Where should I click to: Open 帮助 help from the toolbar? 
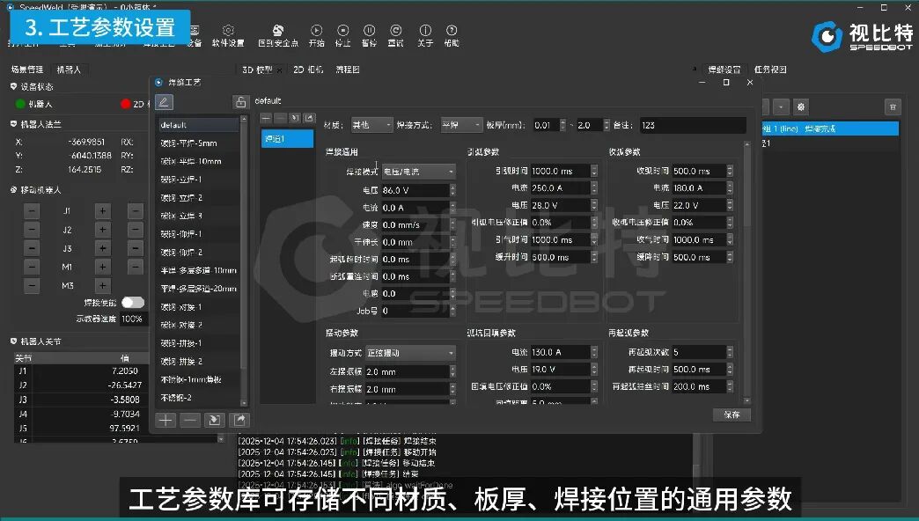point(452,36)
